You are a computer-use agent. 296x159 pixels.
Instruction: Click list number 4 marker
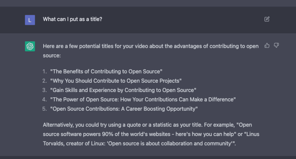(x=44, y=99)
